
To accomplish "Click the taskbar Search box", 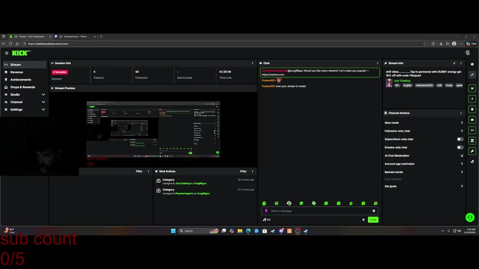I will tap(199, 231).
